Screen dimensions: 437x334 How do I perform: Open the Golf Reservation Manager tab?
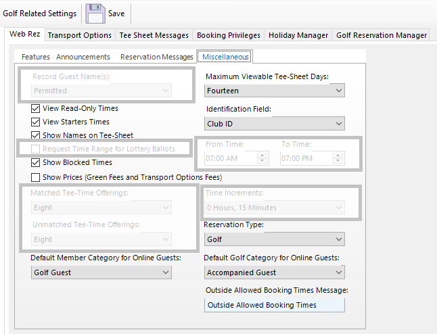382,35
